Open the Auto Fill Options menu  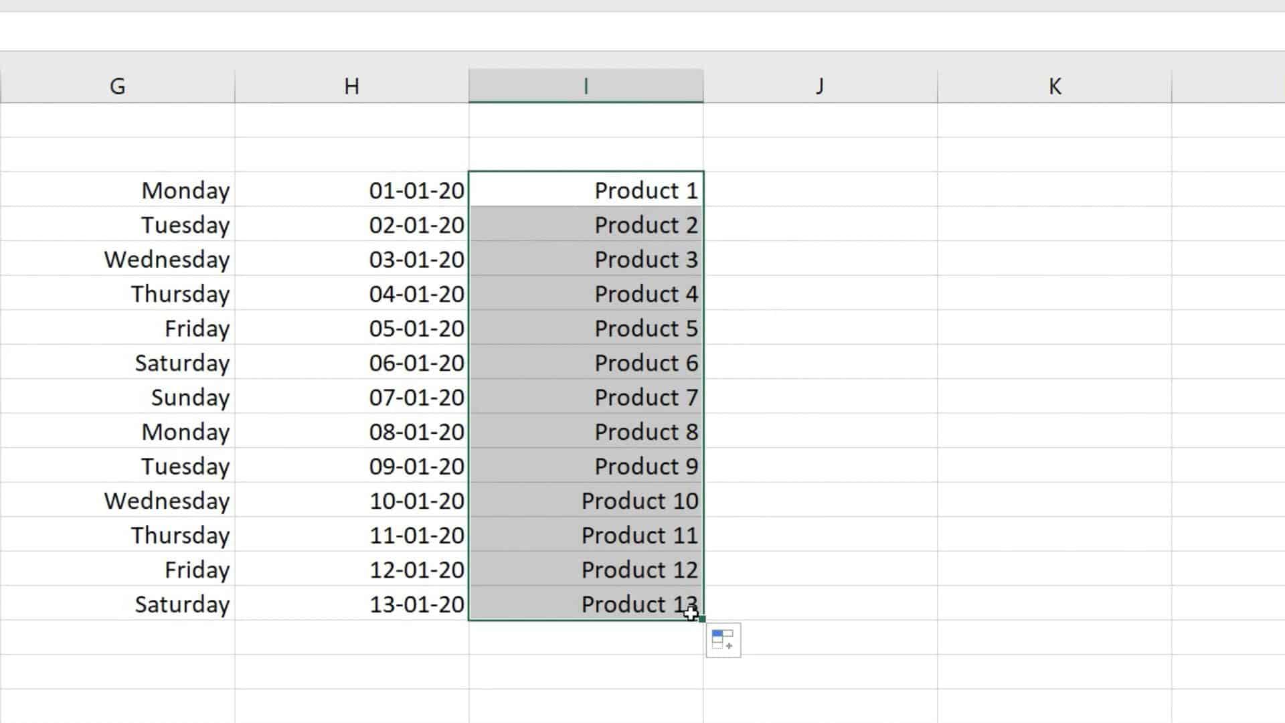(723, 640)
